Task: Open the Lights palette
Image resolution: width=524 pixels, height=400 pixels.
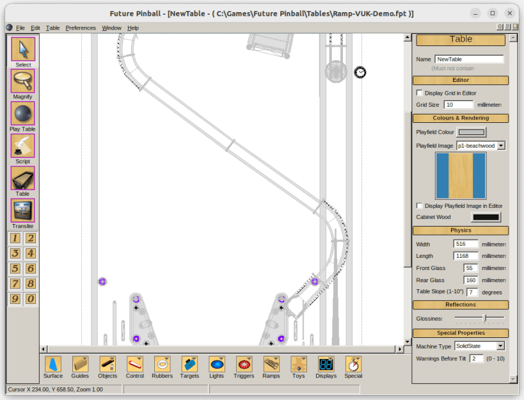Action: (x=217, y=364)
